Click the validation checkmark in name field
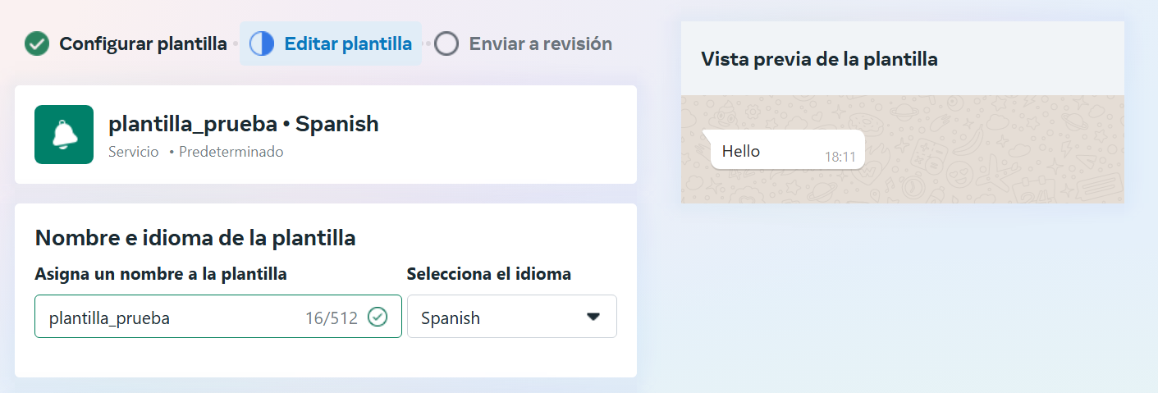Viewport: 1158px width, 393px height. pos(378,317)
